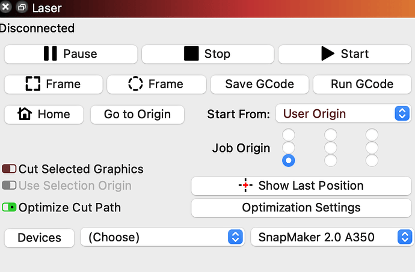Viewport: 415px width, 272px height.
Task: Open Optimization Settings
Action: tap(301, 208)
